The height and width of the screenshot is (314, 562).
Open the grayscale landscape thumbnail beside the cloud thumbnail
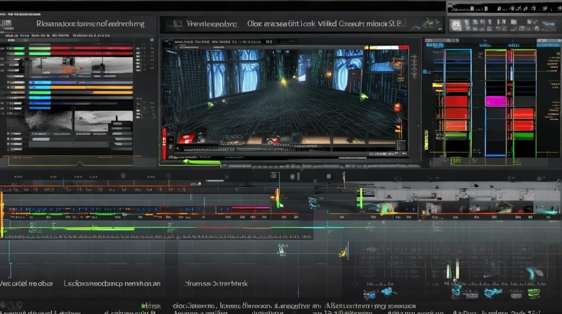tap(103, 121)
